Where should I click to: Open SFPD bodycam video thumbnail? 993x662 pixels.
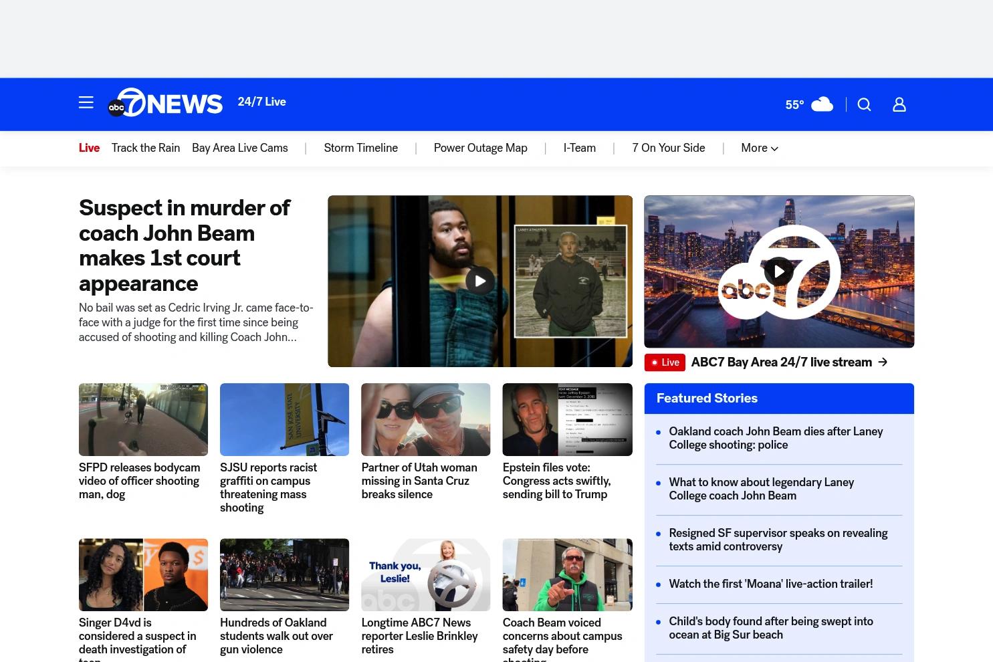(x=143, y=419)
